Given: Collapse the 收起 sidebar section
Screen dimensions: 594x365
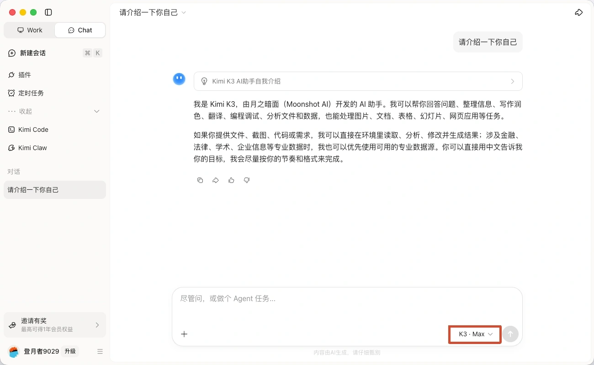Looking at the screenshot, I should (55, 111).
